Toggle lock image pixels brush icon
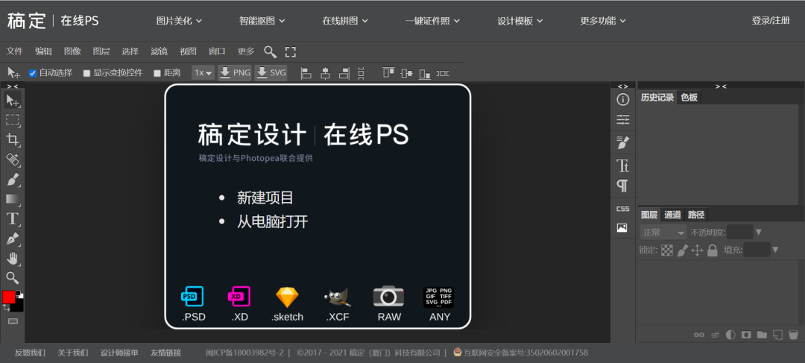 click(x=682, y=250)
